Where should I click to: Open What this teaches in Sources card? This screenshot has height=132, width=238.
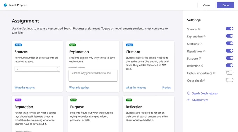[24, 88]
